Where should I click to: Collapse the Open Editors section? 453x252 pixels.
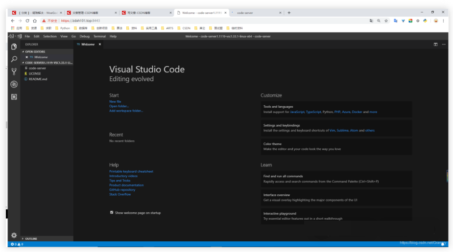34,51
